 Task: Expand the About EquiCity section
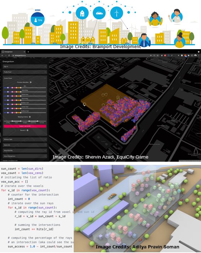tap(25, 150)
